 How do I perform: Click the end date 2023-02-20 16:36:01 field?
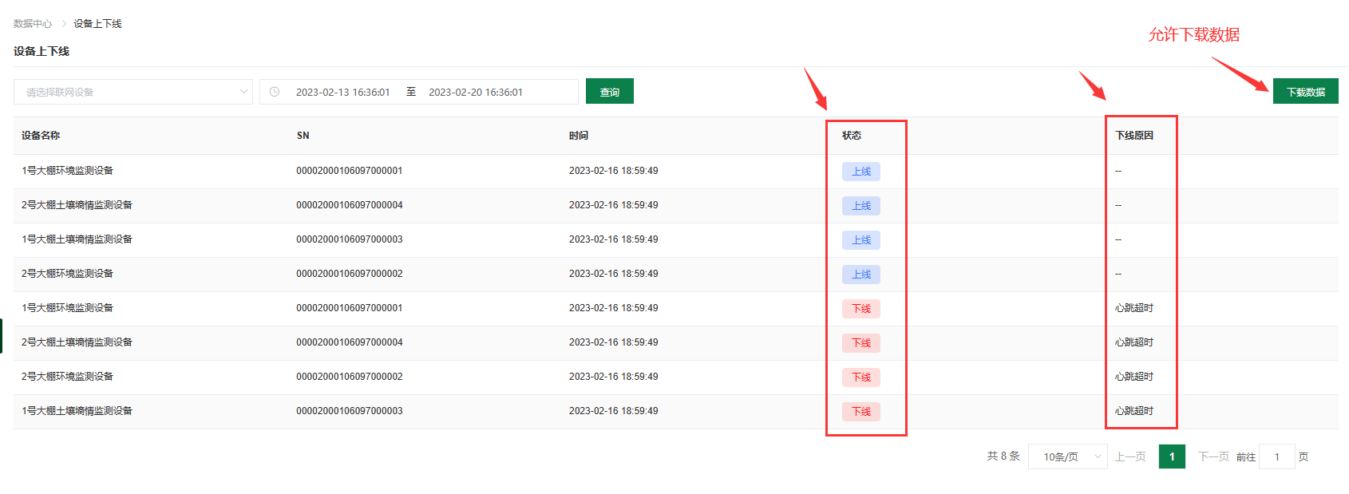click(476, 92)
